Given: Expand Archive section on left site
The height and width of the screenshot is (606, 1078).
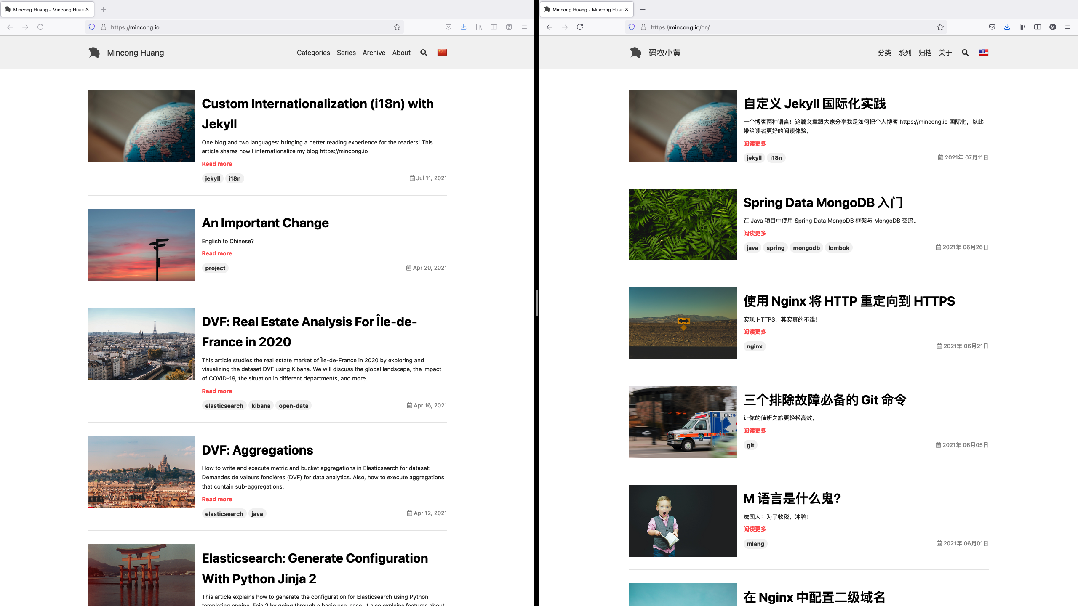Looking at the screenshot, I should point(373,53).
